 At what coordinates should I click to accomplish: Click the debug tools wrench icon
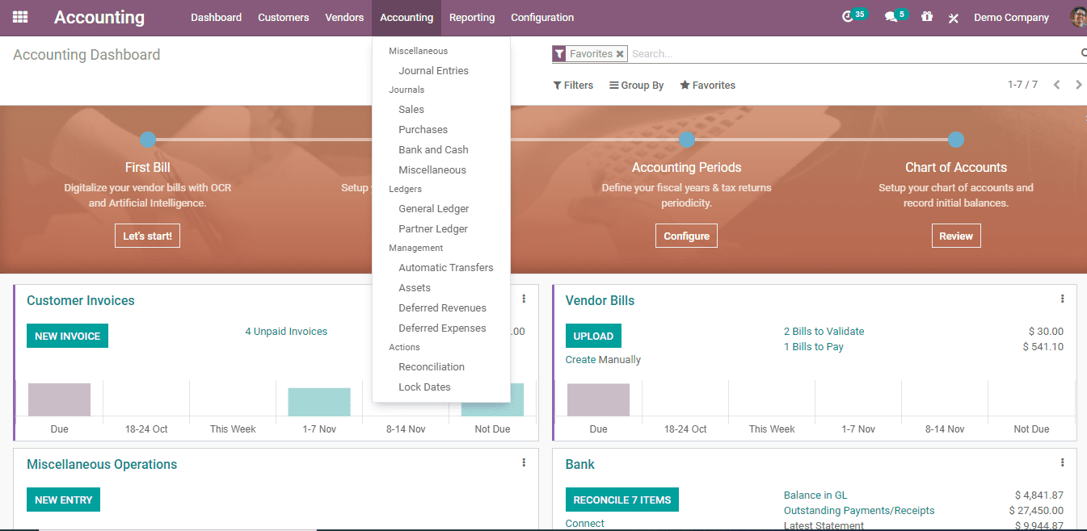point(954,18)
